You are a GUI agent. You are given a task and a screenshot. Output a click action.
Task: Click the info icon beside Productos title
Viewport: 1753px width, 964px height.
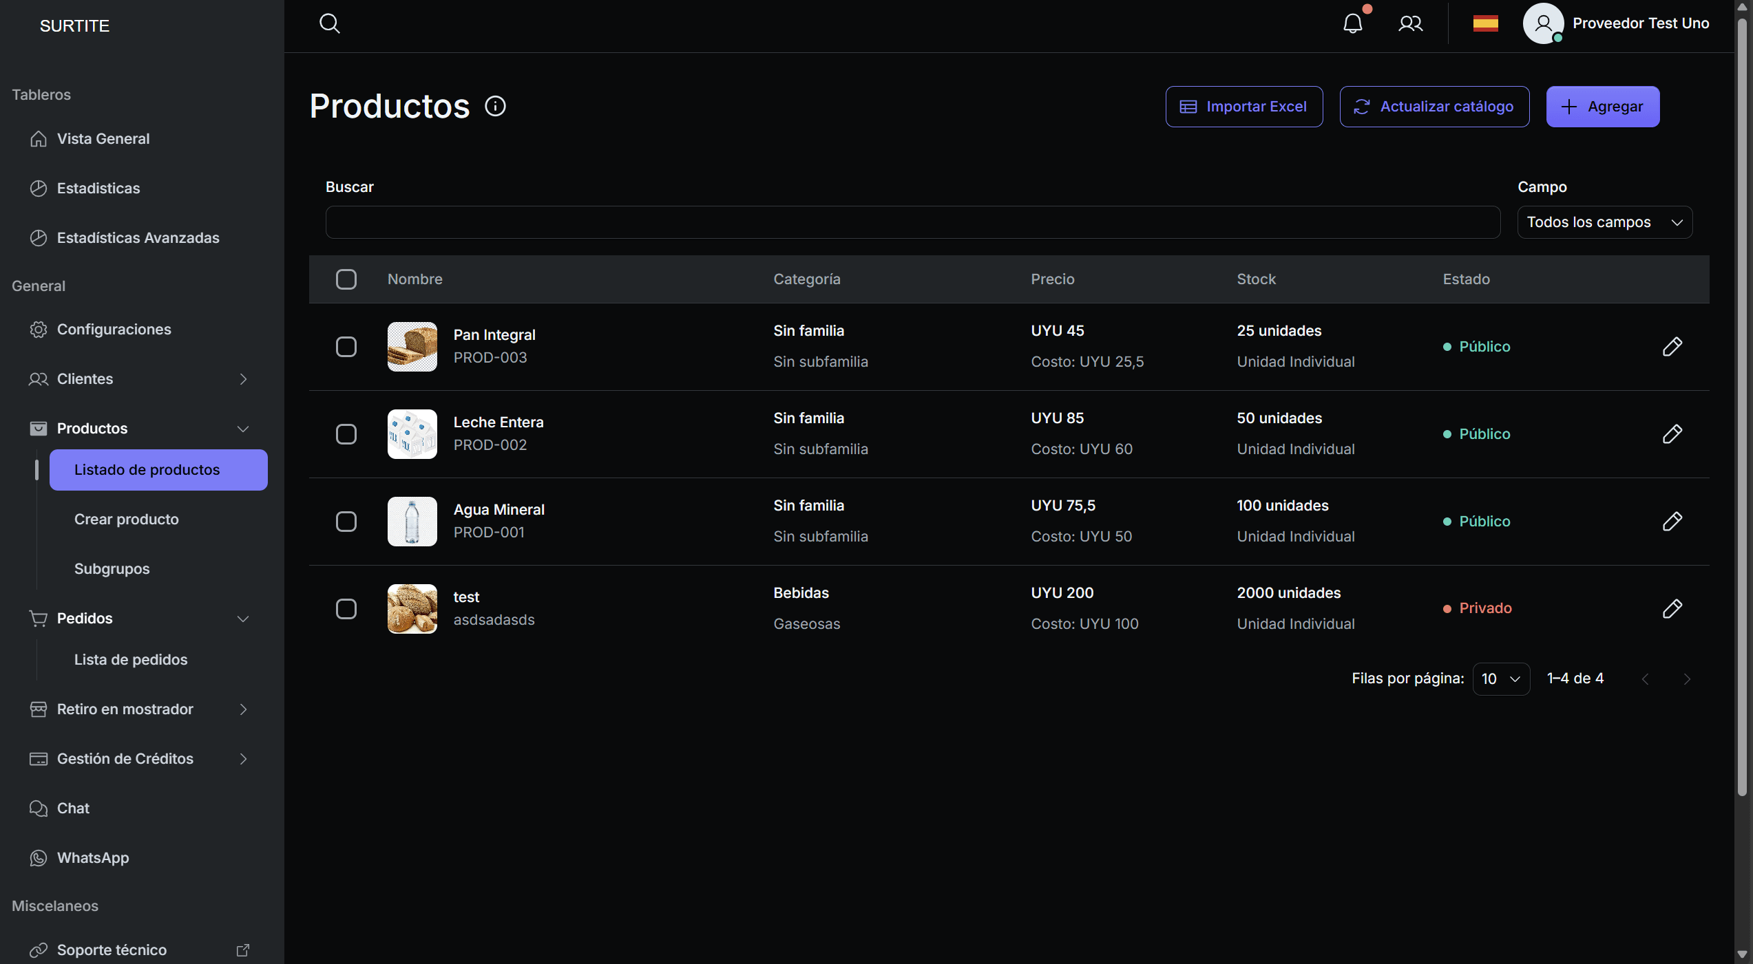[x=495, y=106]
